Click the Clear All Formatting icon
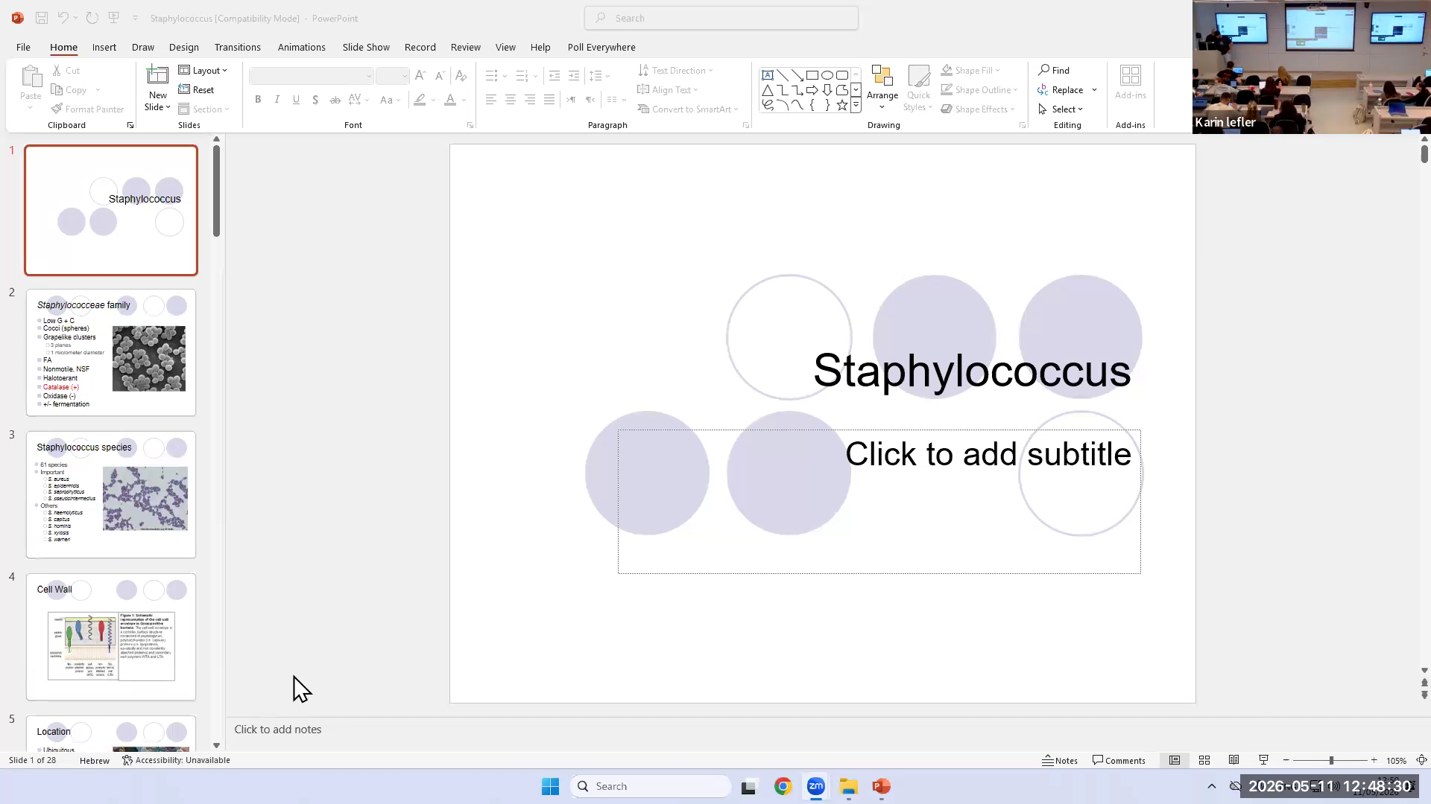 click(461, 76)
